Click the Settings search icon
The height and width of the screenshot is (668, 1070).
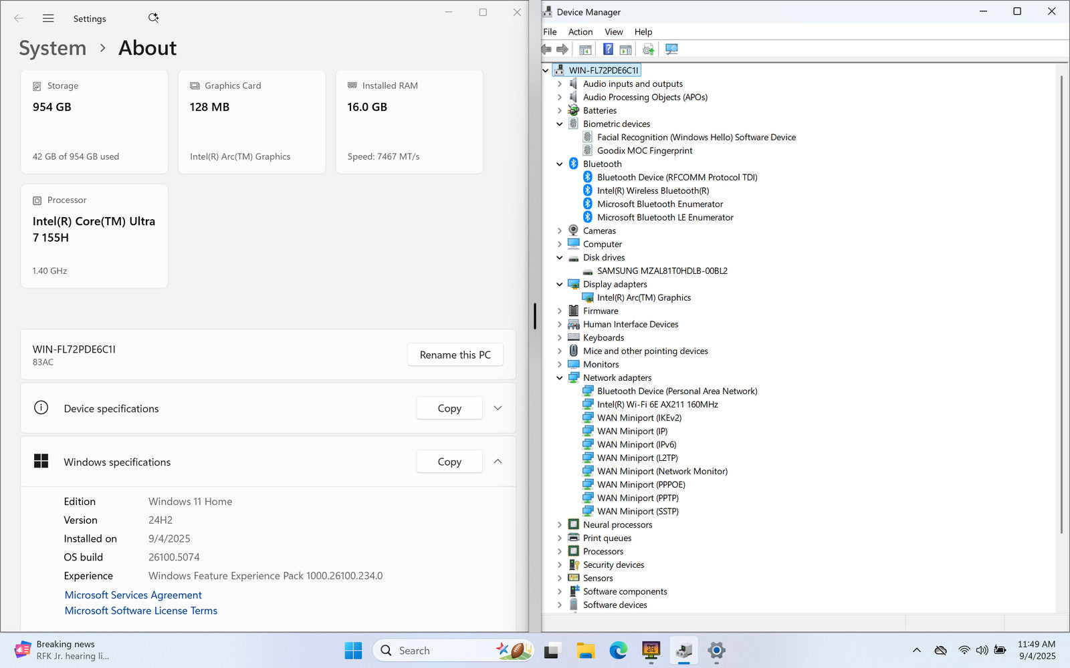pos(153,18)
